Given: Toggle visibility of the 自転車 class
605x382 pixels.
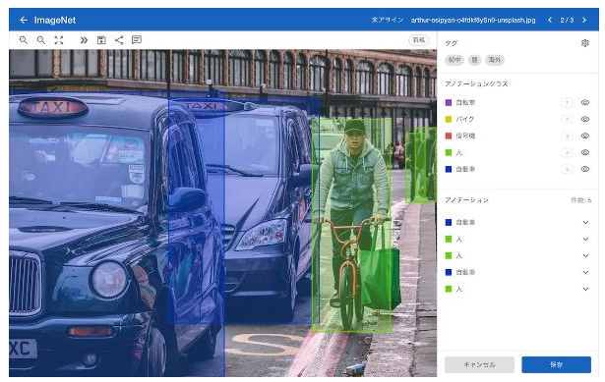Looking at the screenshot, I should (x=585, y=102).
